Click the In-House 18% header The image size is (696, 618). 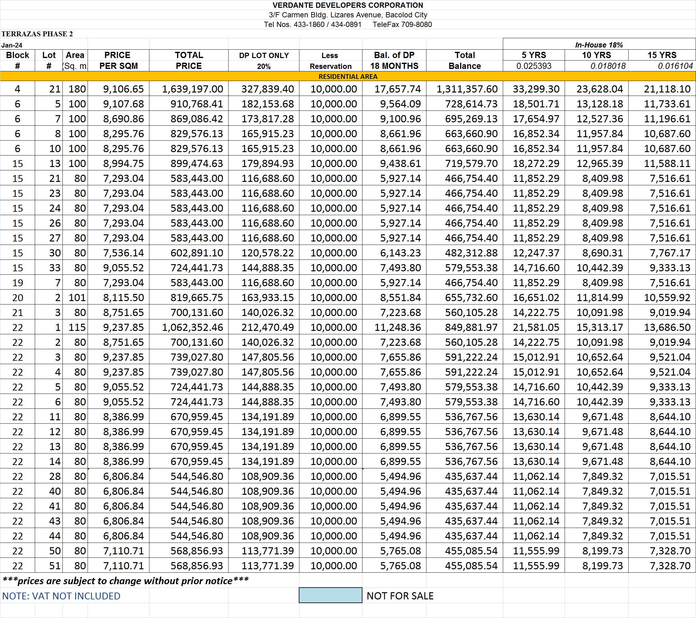tap(599, 45)
